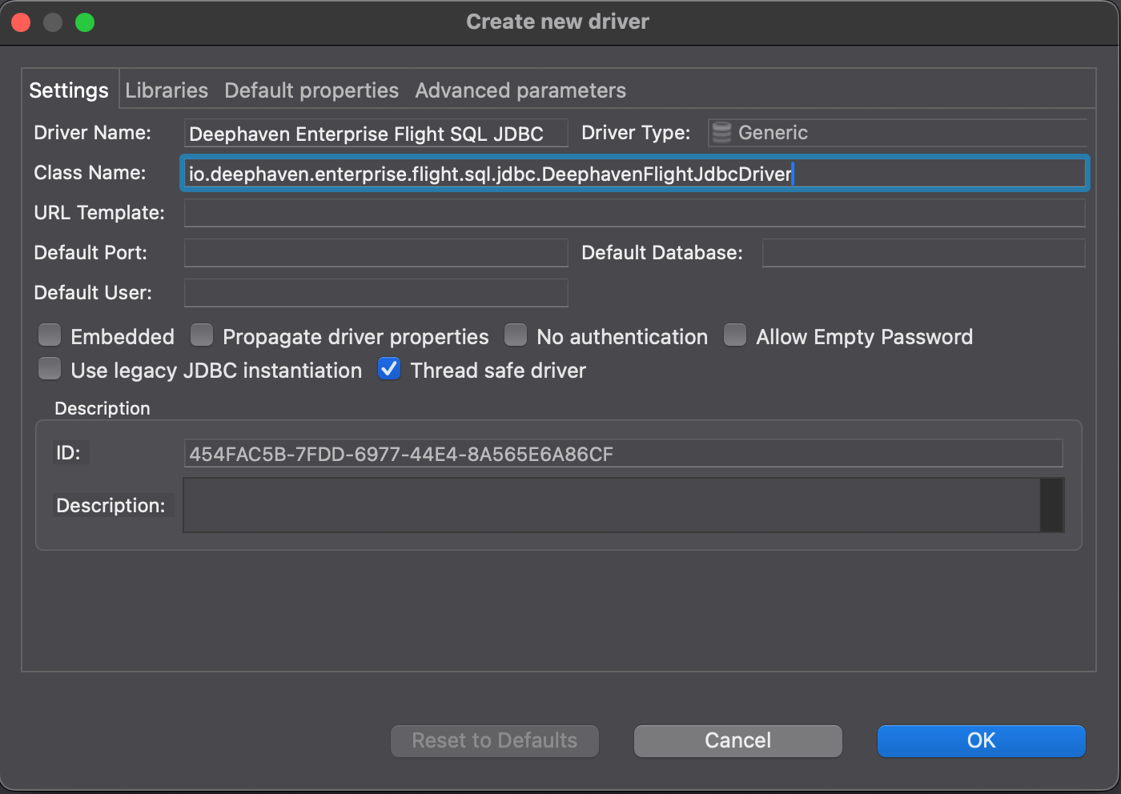Screen dimensions: 1121x794
Task: Click the Default Port field
Action: tap(376, 253)
